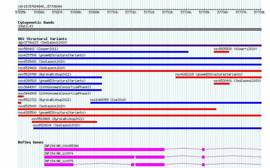Click the tiny red nsv5522722 bar

[19, 103]
